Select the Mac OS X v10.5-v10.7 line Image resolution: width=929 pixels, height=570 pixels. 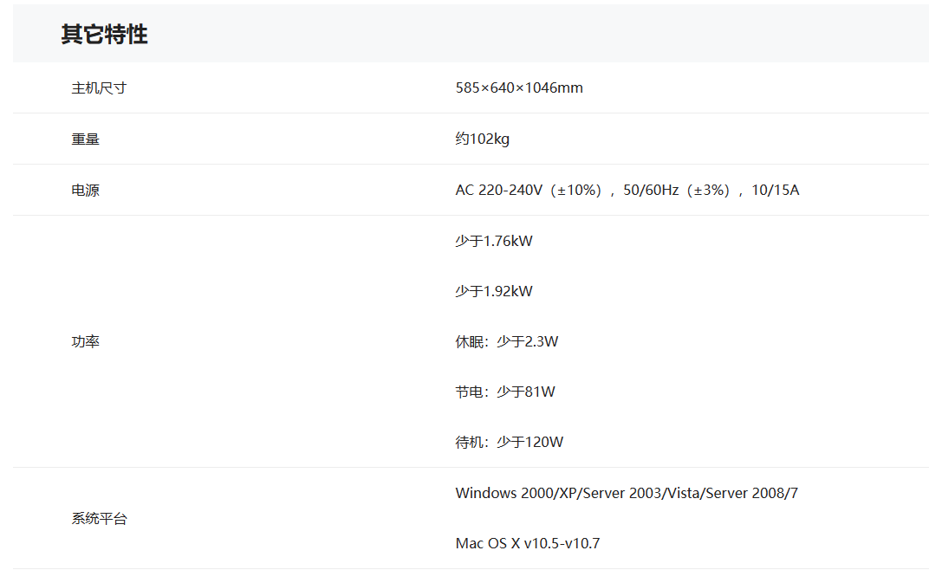(528, 543)
